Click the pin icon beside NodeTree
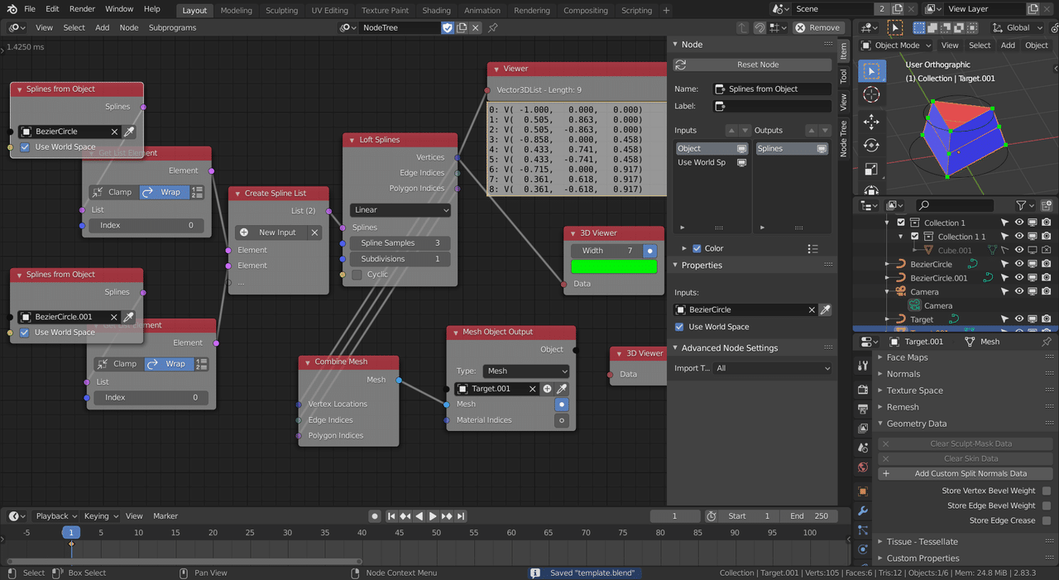The image size is (1059, 580). (493, 27)
